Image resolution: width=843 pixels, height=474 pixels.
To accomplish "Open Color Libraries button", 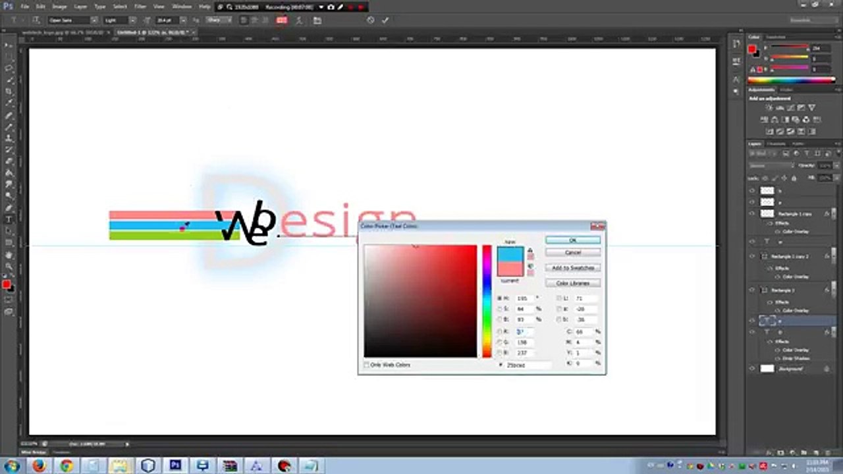I will (x=573, y=283).
